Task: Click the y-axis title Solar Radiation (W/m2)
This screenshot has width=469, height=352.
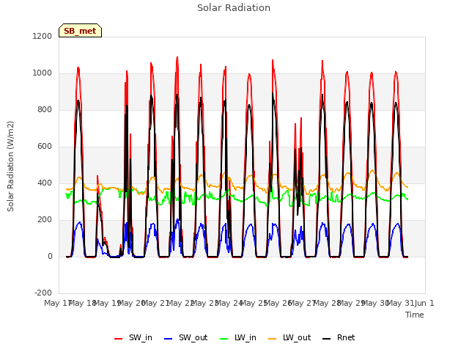Action: point(10,166)
